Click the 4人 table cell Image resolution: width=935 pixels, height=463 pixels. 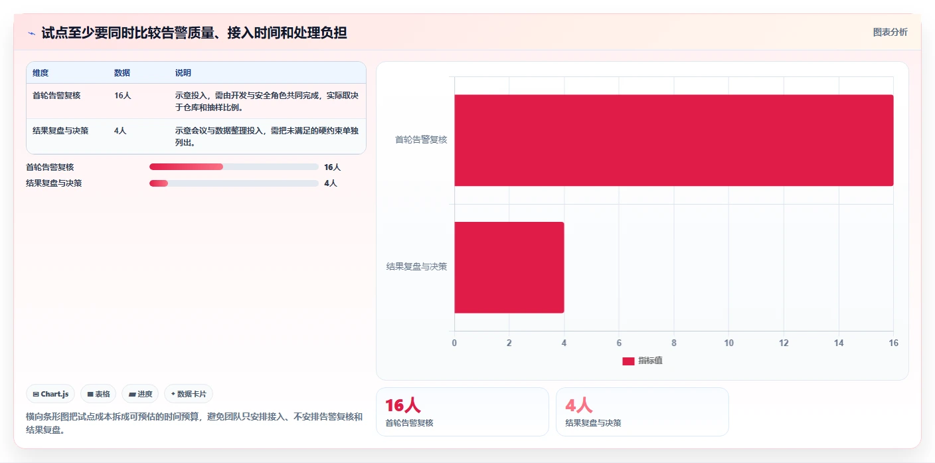[120, 131]
